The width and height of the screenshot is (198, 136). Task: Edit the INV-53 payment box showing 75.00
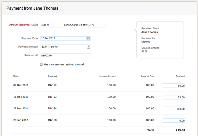click(x=174, y=97)
